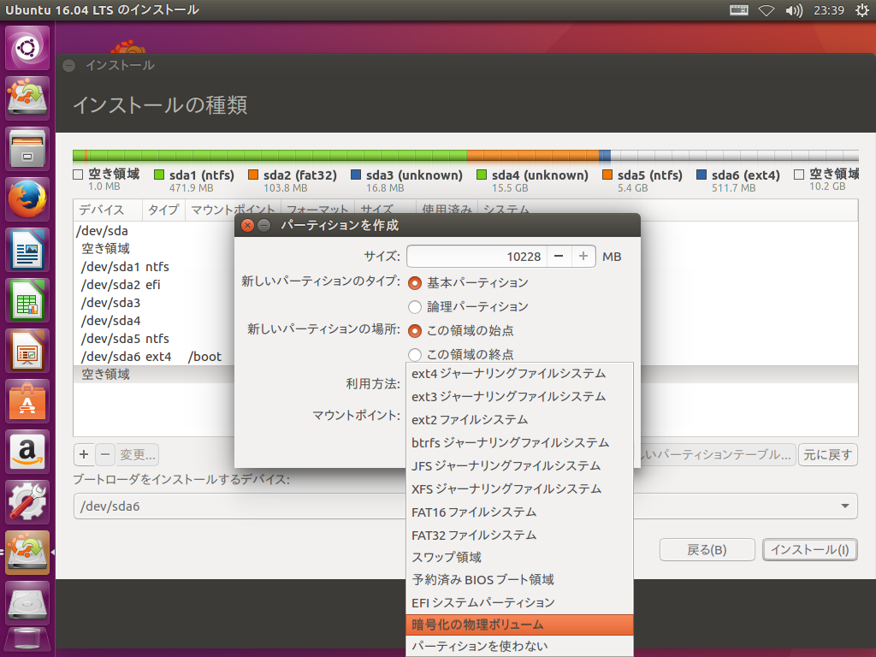
Task: Open the Amazon launcher icon
Action: [27, 452]
